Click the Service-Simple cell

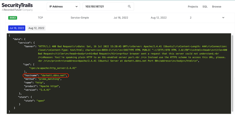click(80, 17)
